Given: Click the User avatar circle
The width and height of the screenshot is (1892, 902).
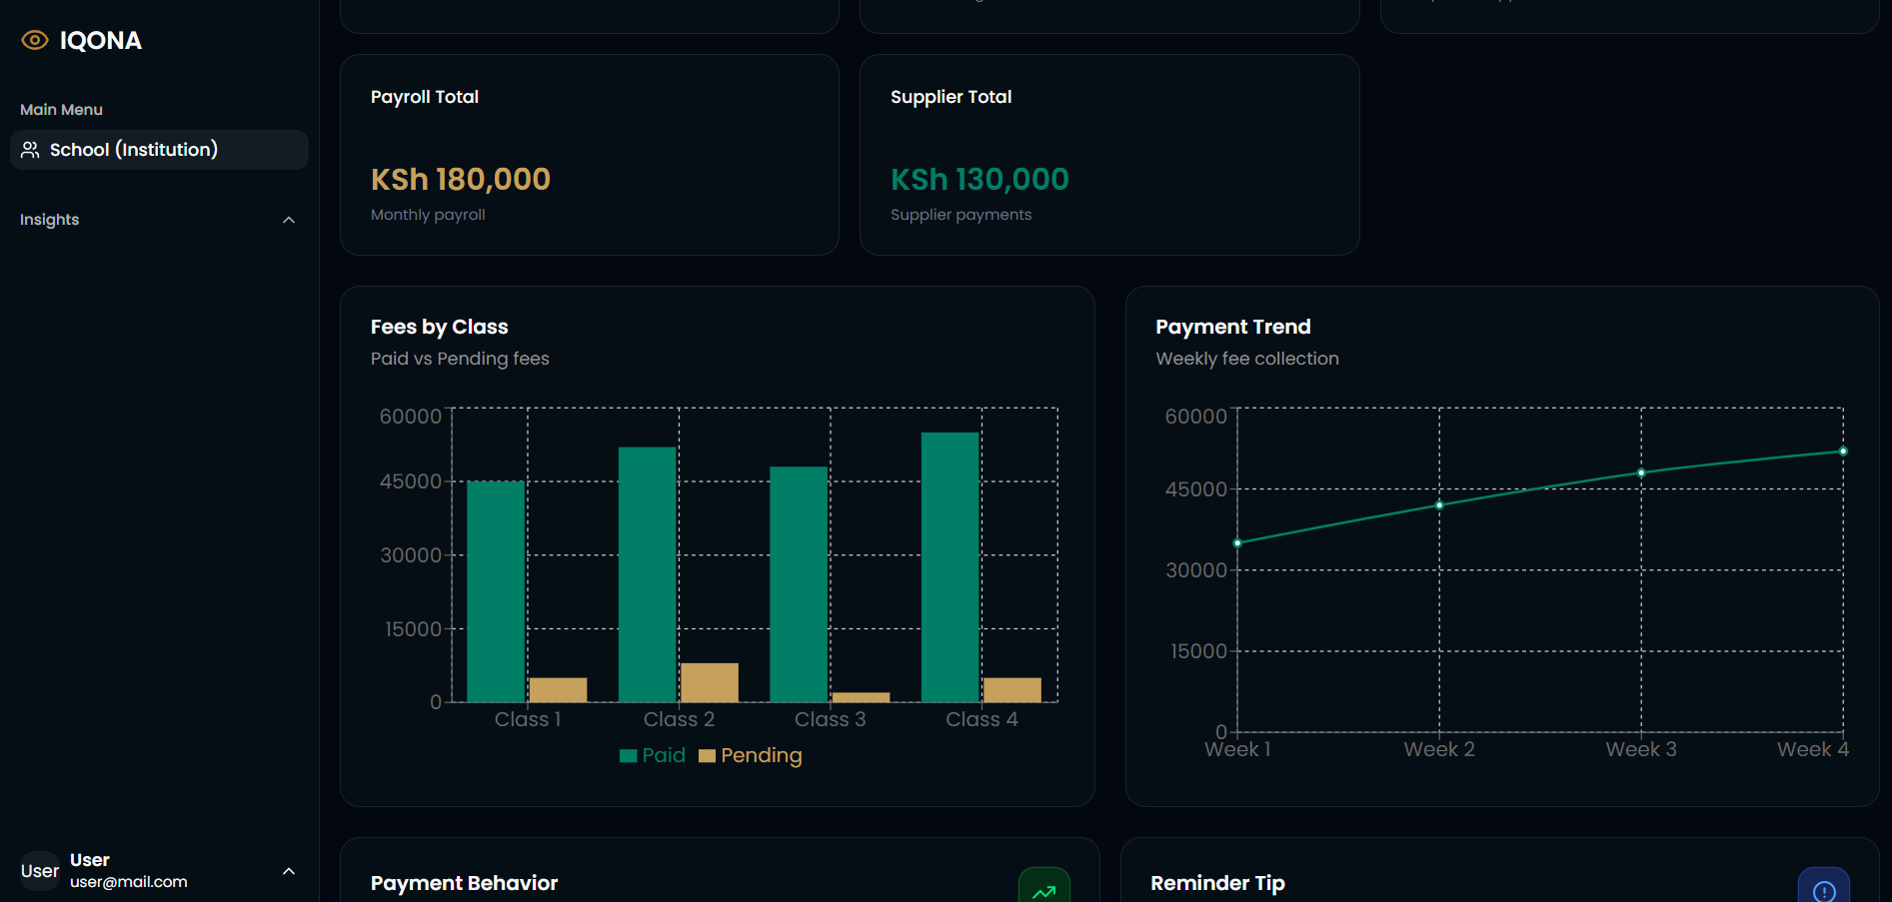Looking at the screenshot, I should [x=40, y=871].
